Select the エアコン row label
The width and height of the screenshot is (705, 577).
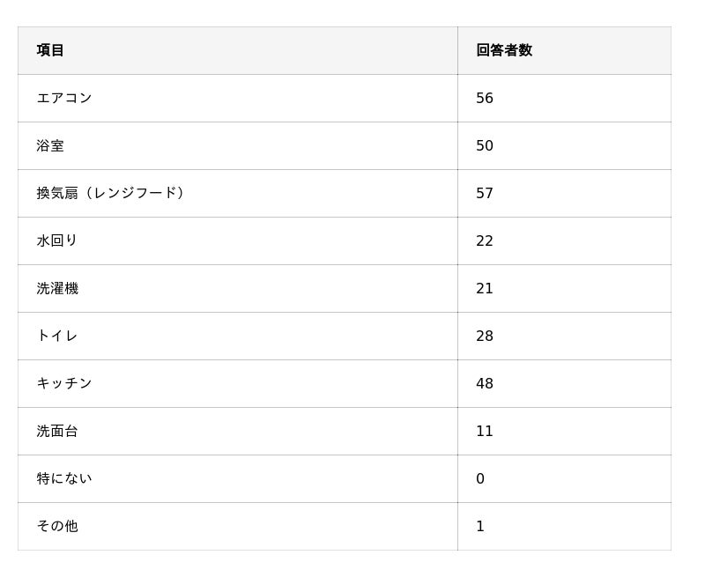64,98
